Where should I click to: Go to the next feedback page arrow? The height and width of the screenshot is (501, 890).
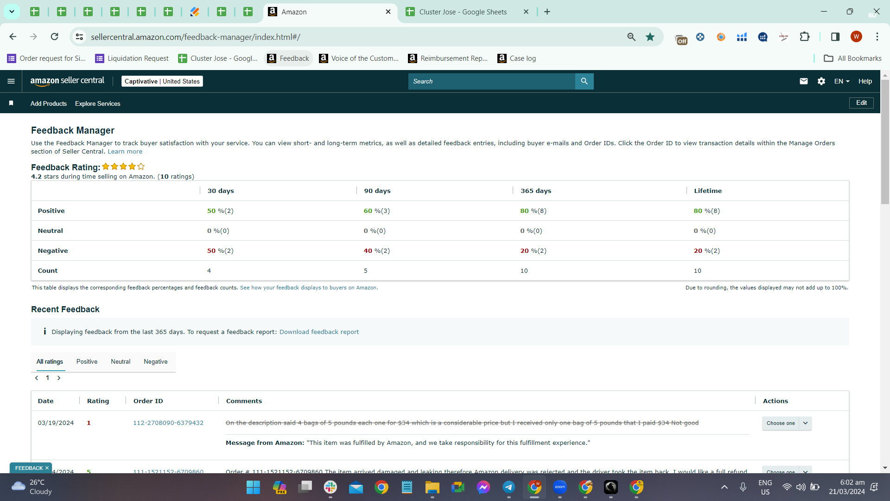(x=59, y=378)
